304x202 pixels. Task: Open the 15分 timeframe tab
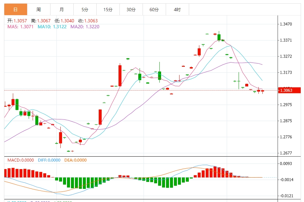click(108, 10)
